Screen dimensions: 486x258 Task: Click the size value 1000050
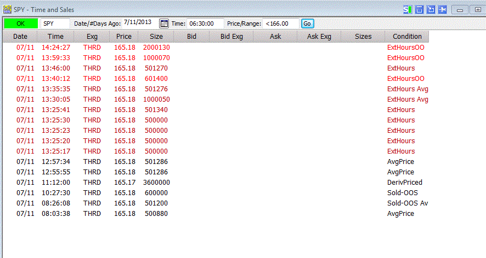(x=156, y=99)
